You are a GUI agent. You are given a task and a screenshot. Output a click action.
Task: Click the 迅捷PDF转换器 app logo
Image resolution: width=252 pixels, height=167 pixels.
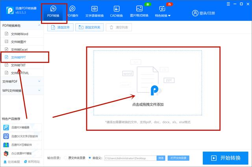[10, 11]
